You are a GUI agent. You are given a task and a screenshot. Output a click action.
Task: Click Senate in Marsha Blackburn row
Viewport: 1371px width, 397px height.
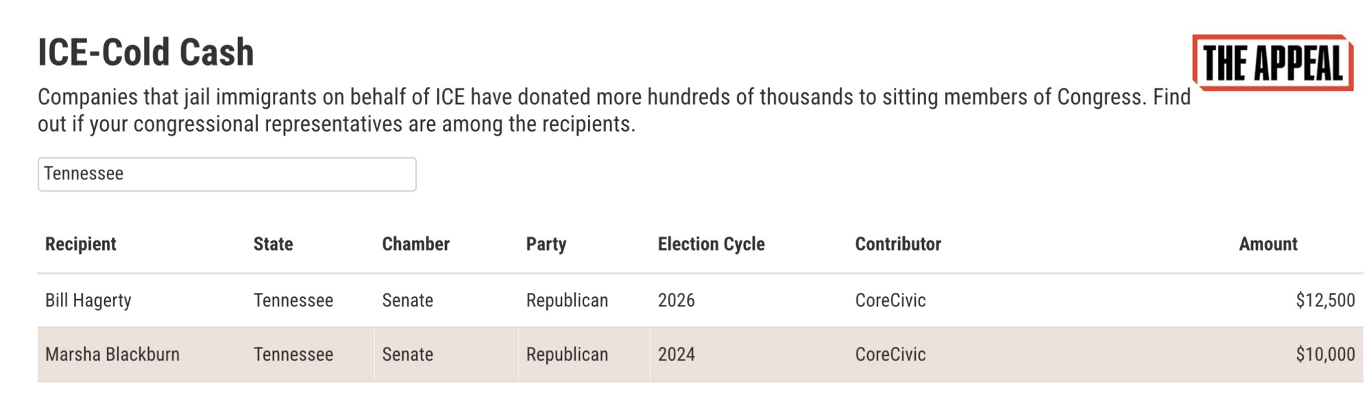(407, 355)
